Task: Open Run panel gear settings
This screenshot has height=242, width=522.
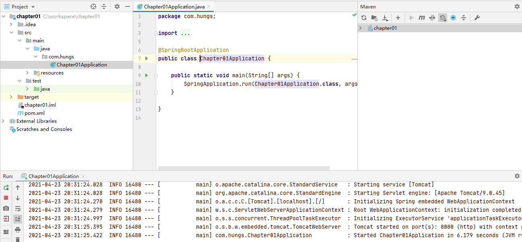Action: 517,176
